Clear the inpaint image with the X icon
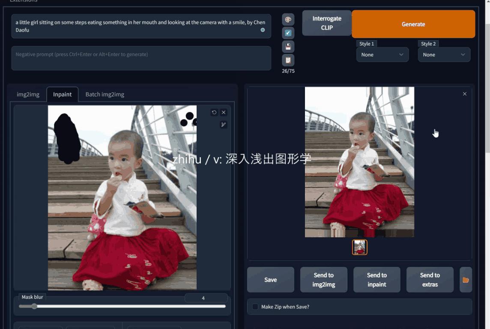This screenshot has height=329, width=490. click(223, 112)
